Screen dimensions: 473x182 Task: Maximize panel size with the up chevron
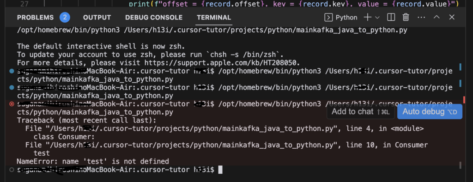coord(437,18)
